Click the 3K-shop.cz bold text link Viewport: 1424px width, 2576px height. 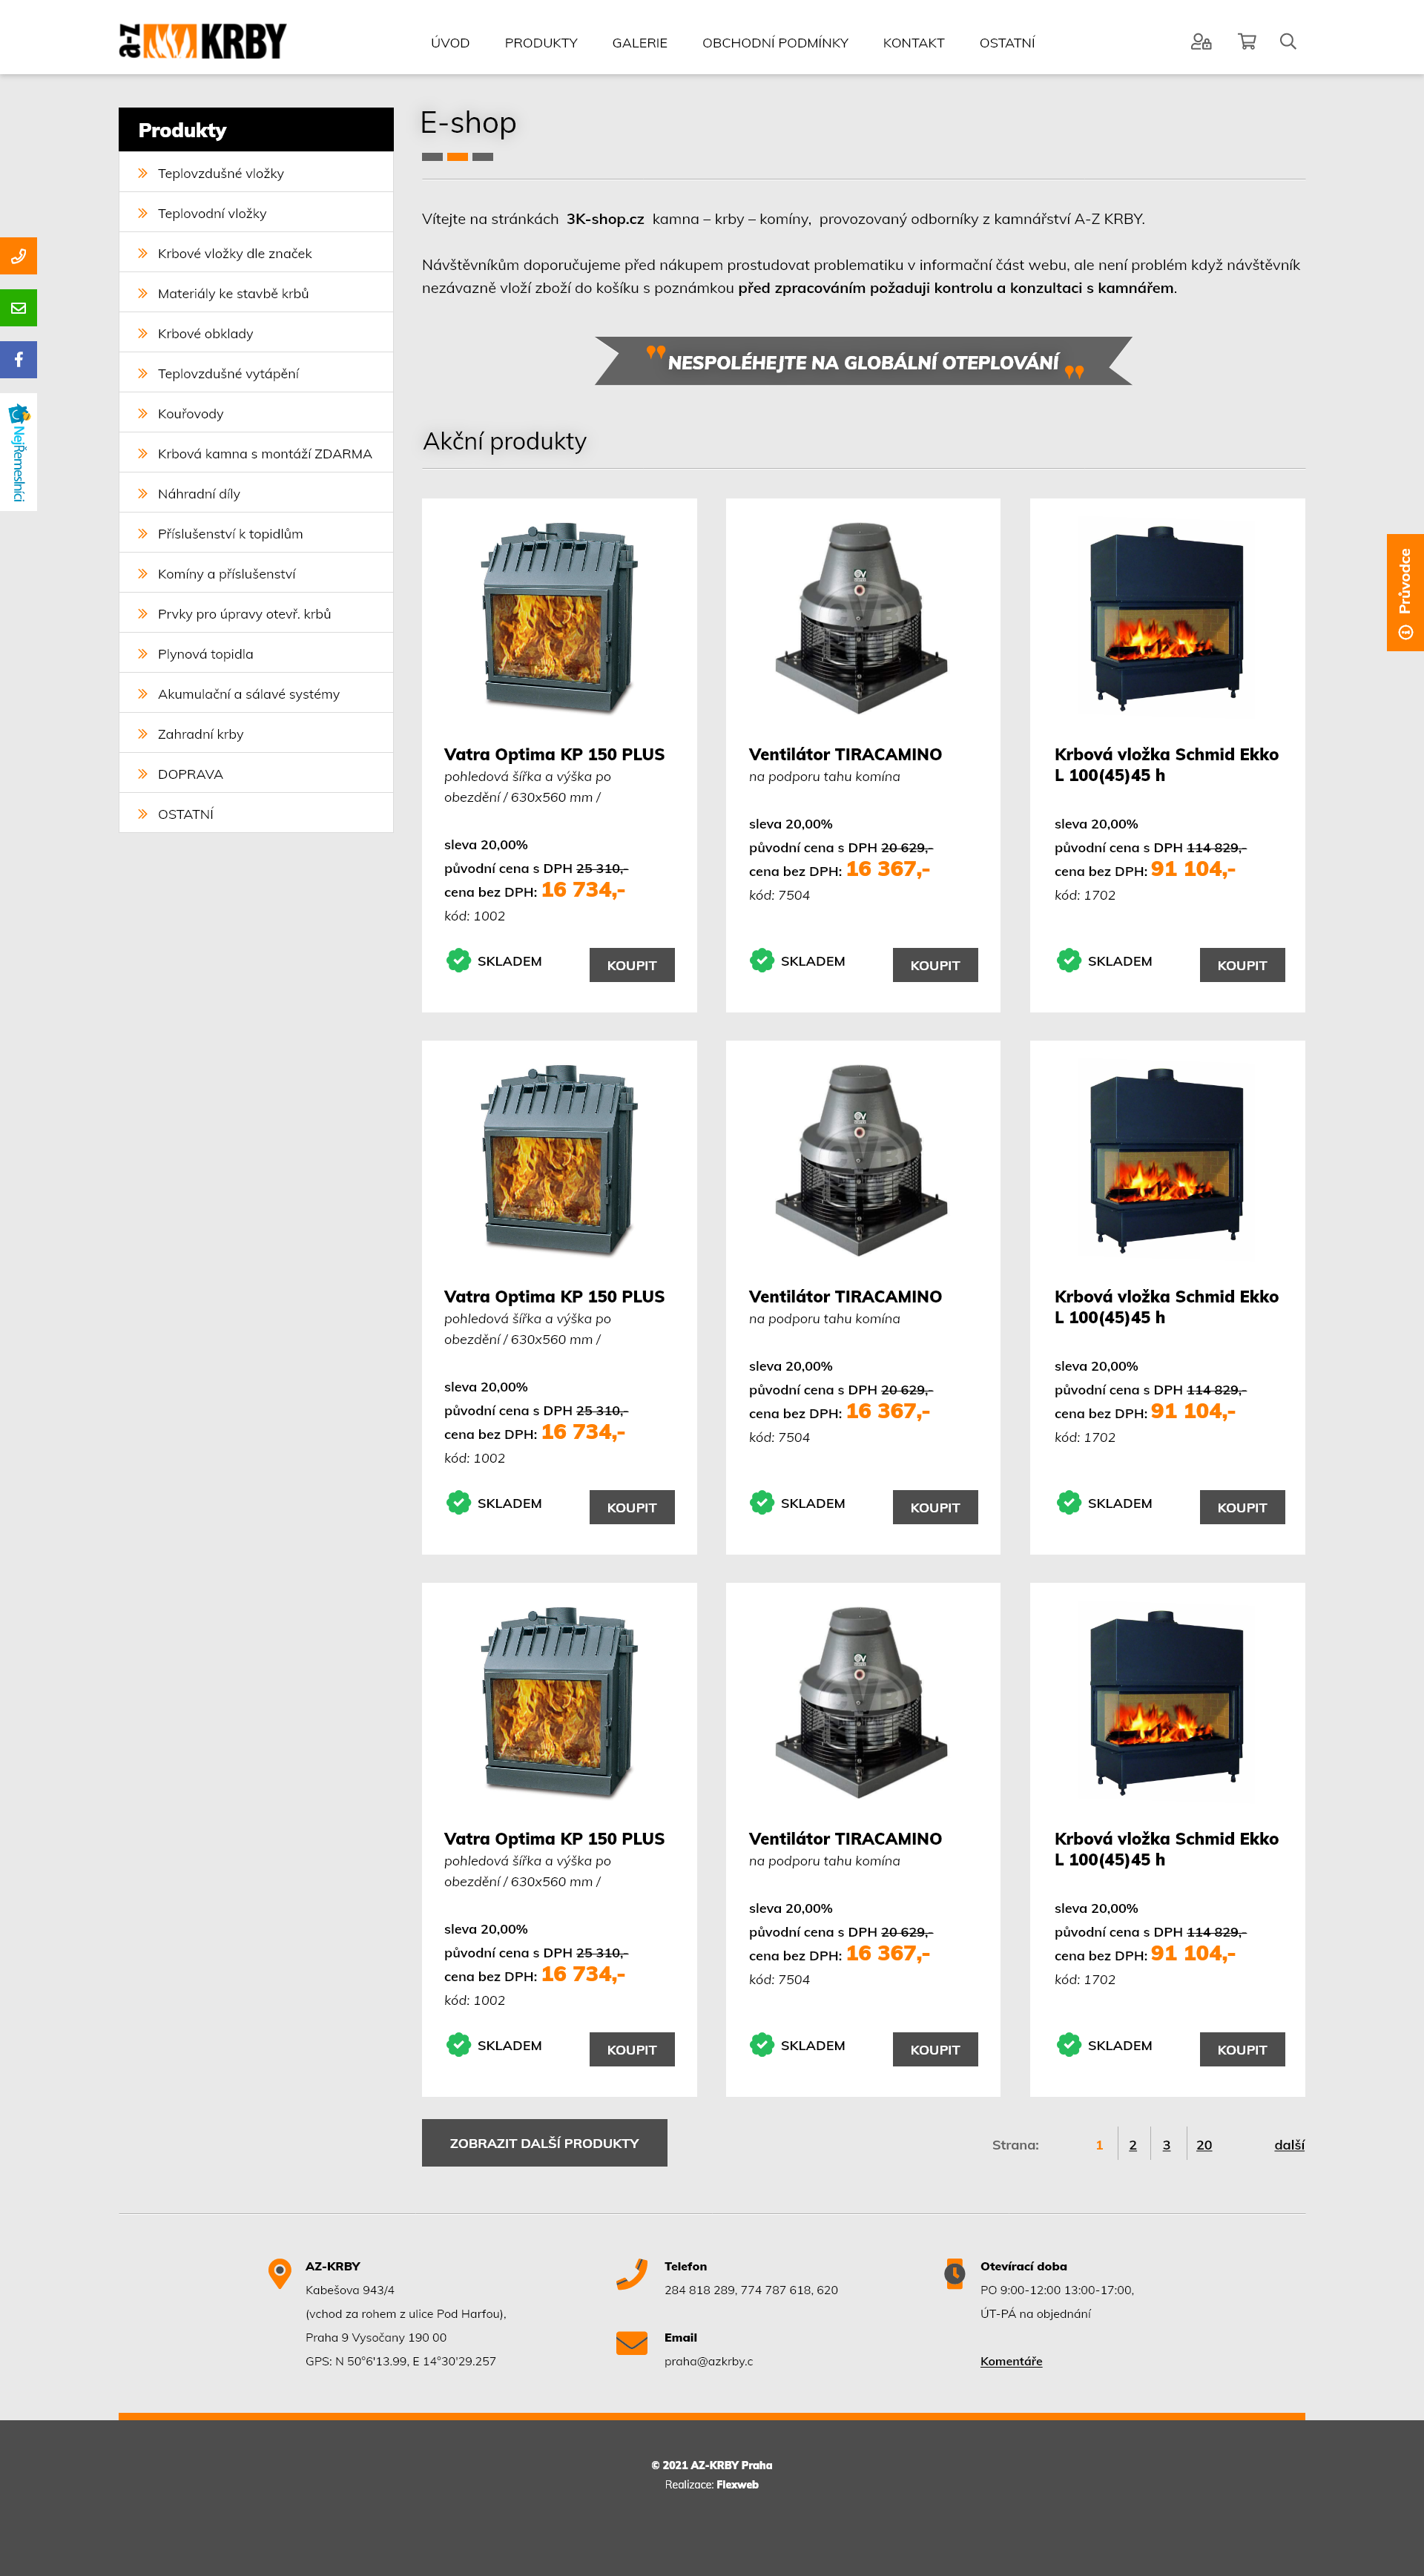(605, 219)
